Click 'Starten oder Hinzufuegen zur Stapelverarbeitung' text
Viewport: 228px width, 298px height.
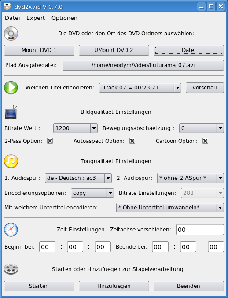point(118,269)
